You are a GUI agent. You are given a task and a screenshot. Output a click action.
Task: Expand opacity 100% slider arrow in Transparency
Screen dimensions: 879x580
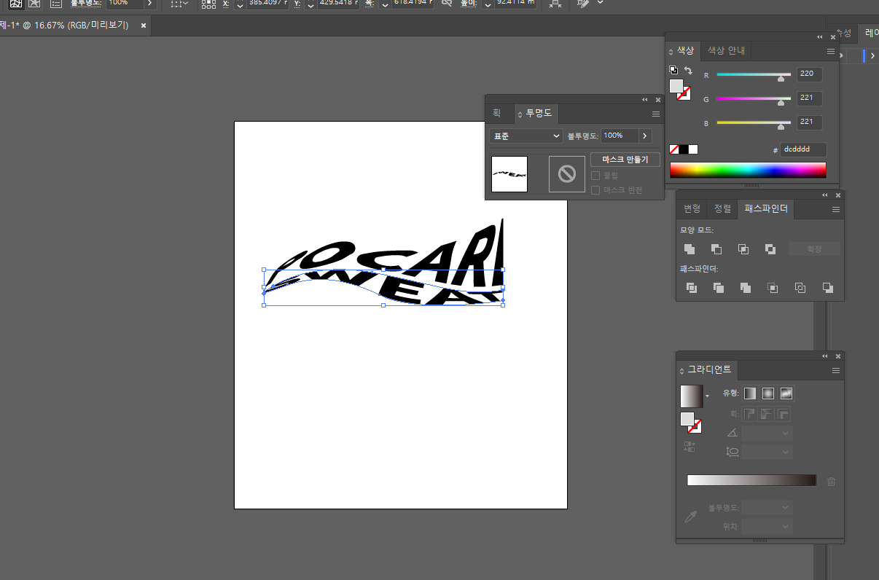coord(645,136)
